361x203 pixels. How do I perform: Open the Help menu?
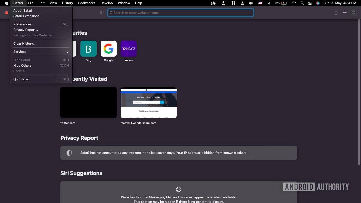point(139,3)
